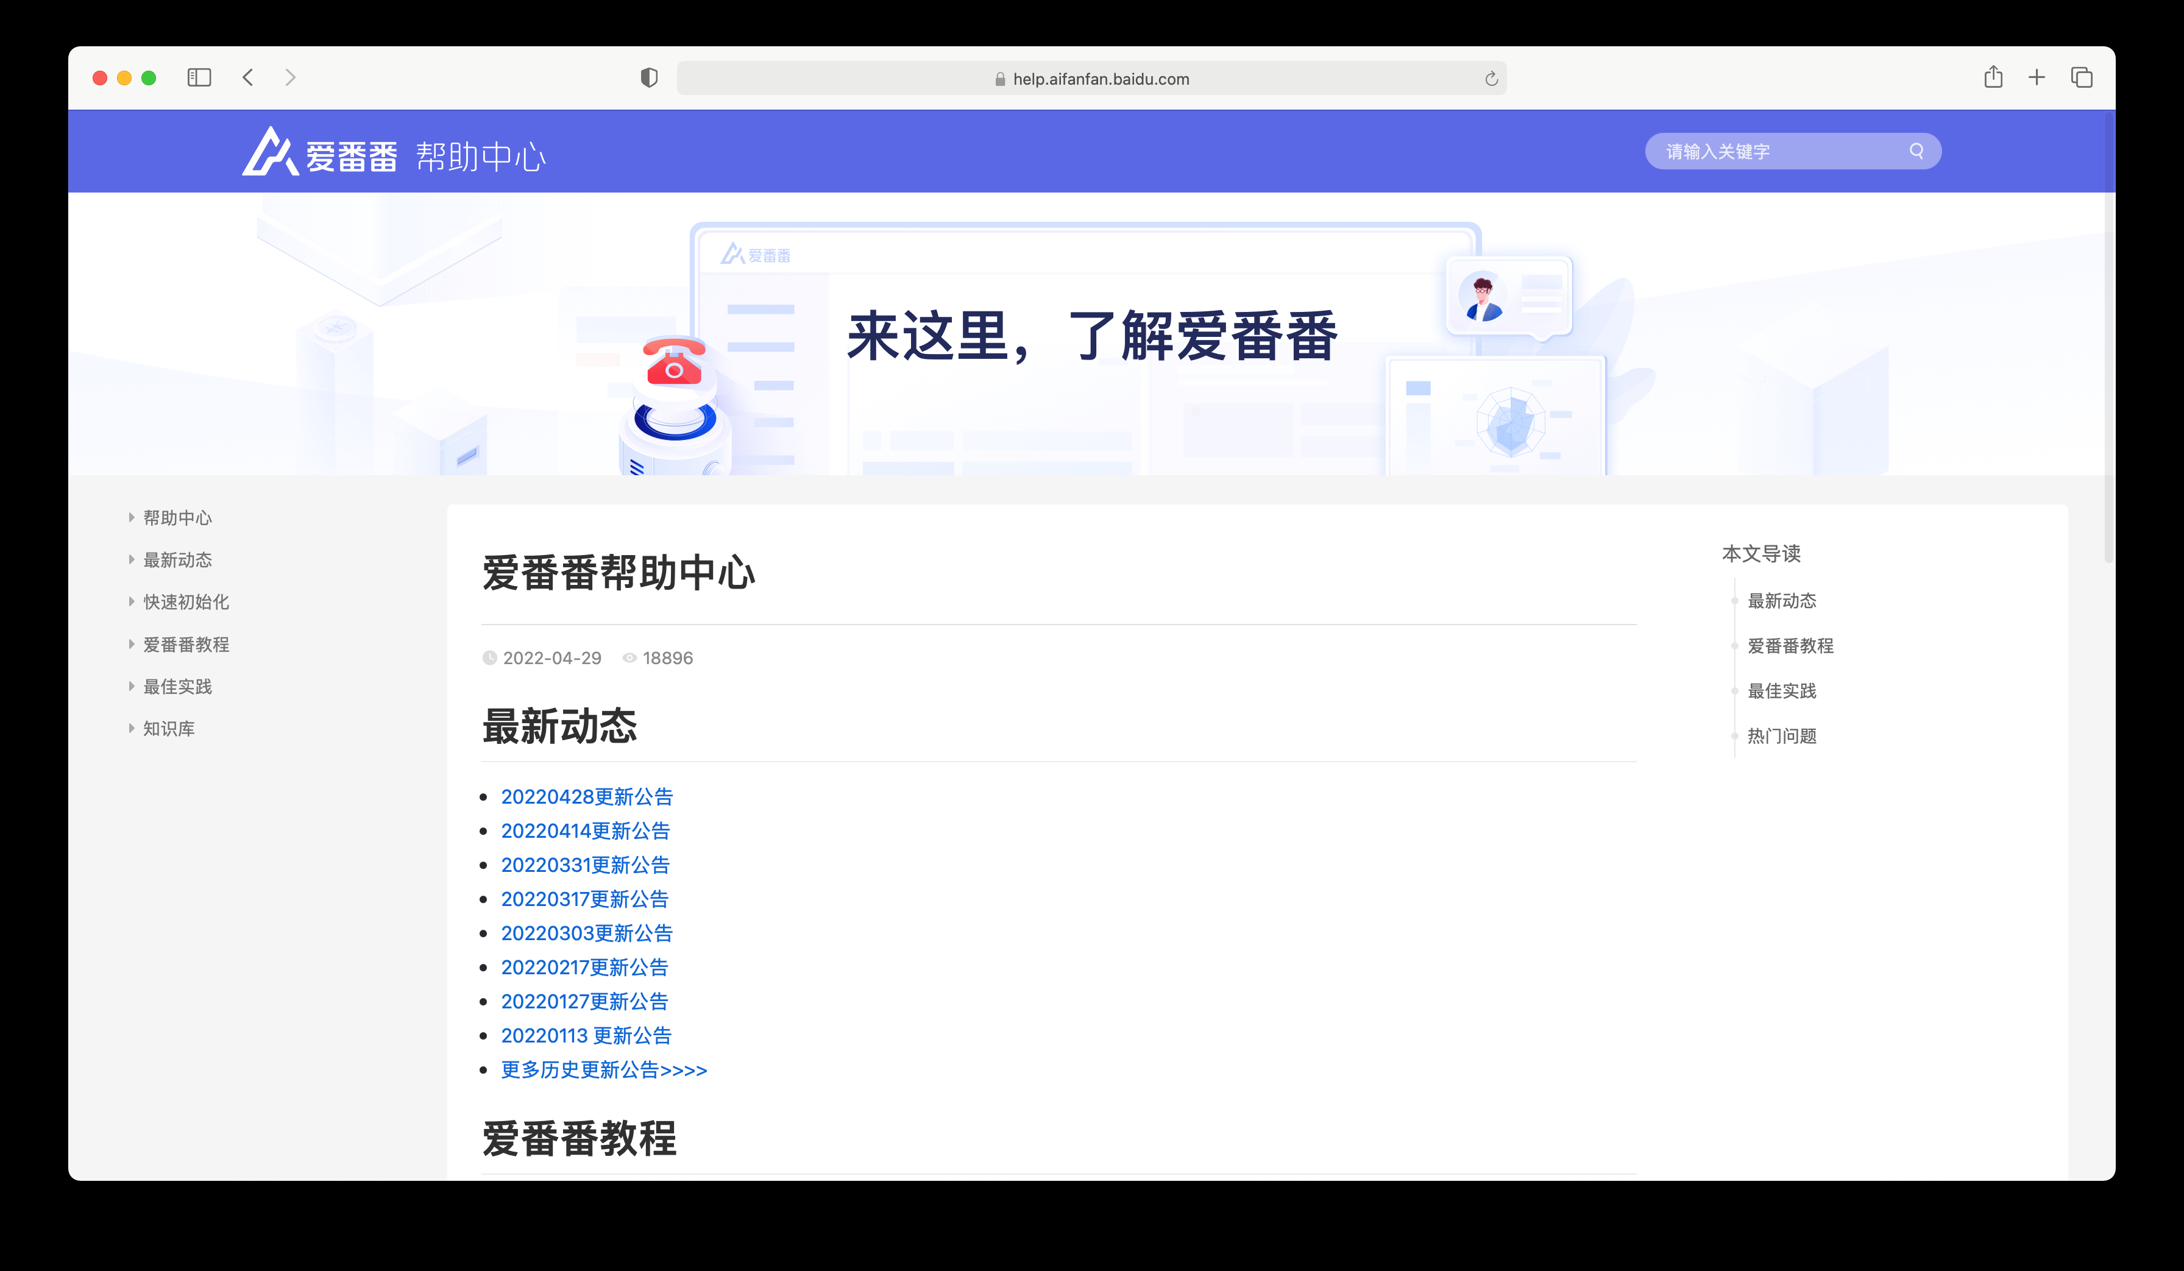Click the 本文导读 heading
Screen dimensions: 2184x1271
coord(1761,554)
